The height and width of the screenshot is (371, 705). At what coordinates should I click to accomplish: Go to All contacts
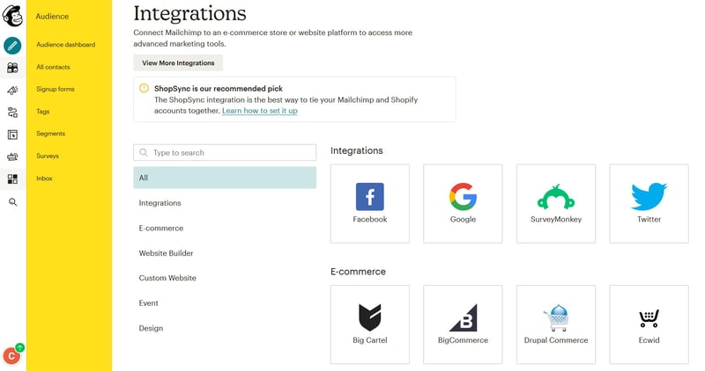click(54, 67)
